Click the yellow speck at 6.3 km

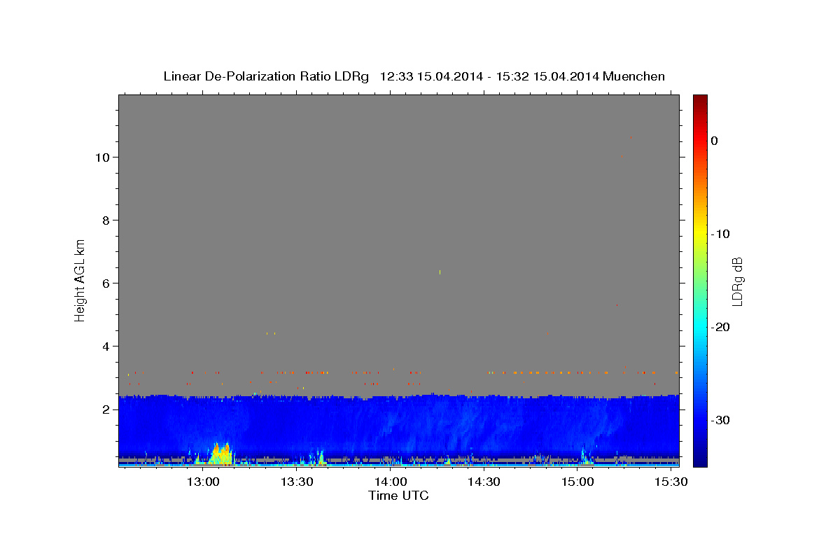440,272
